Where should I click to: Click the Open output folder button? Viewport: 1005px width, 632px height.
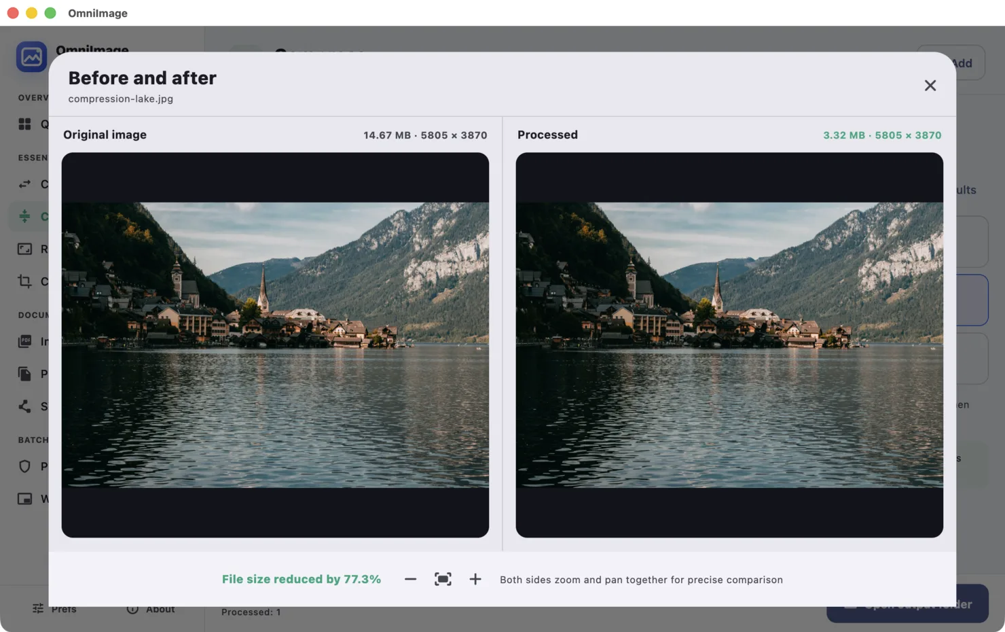coord(907,604)
